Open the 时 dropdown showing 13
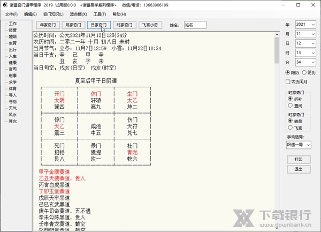321x232 pixels. (x=305, y=53)
